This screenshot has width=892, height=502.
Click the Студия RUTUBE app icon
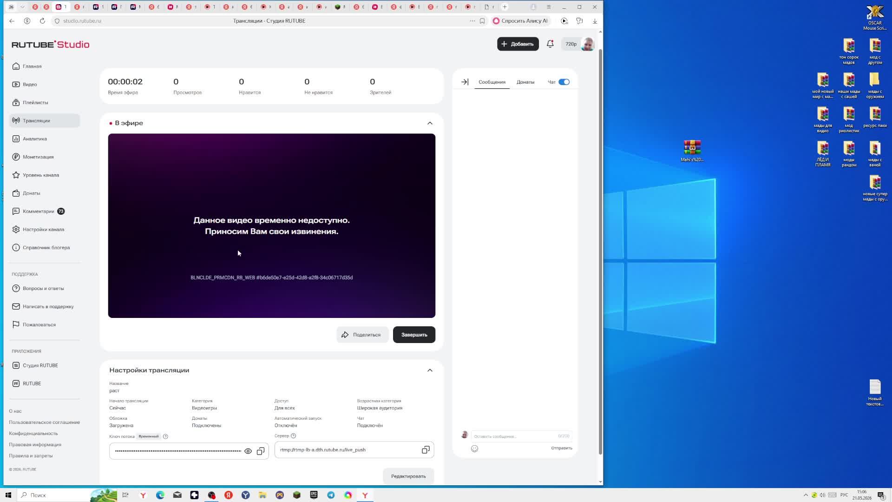[x=16, y=366]
